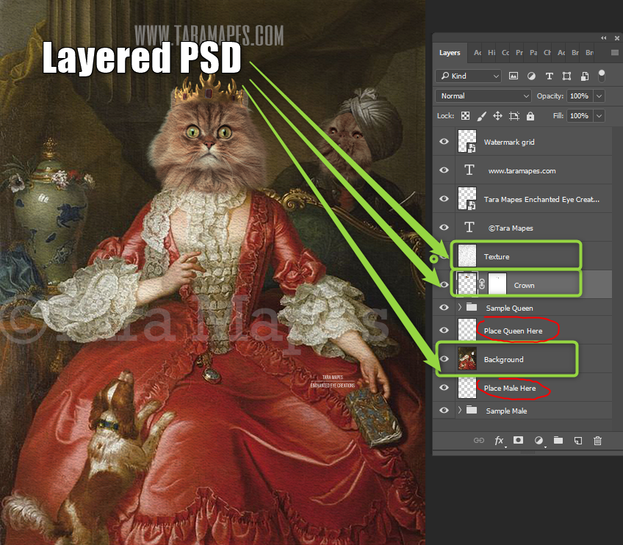Select the Place Queen Here layer thumbnail
Image resolution: width=623 pixels, height=545 pixels.
467,330
